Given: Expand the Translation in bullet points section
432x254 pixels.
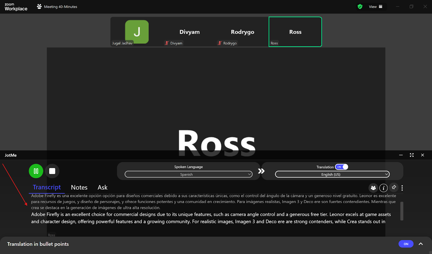Looking at the screenshot, I should click(421, 244).
